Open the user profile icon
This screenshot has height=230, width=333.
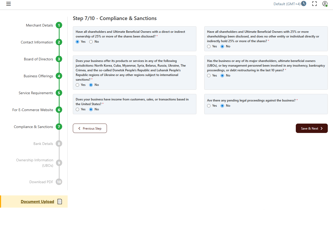325,4
